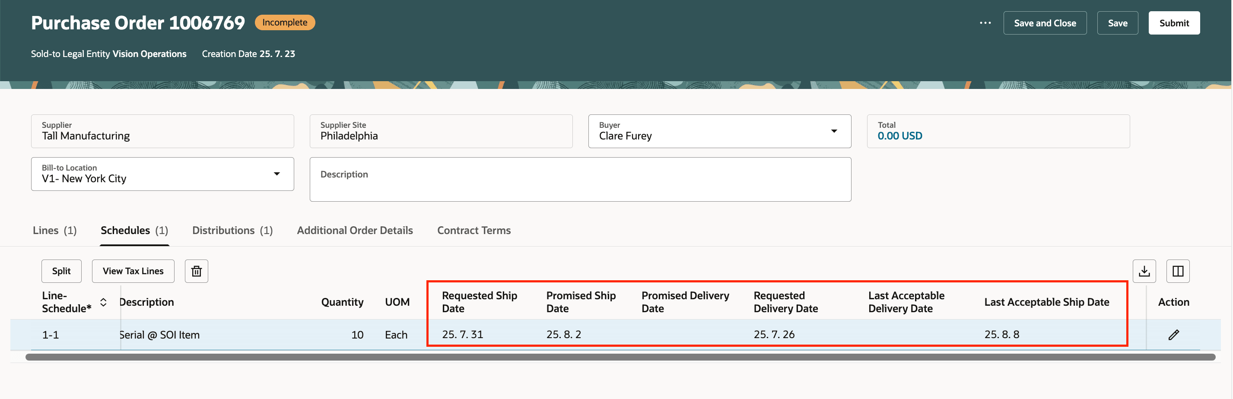Click the Split button

(x=61, y=271)
